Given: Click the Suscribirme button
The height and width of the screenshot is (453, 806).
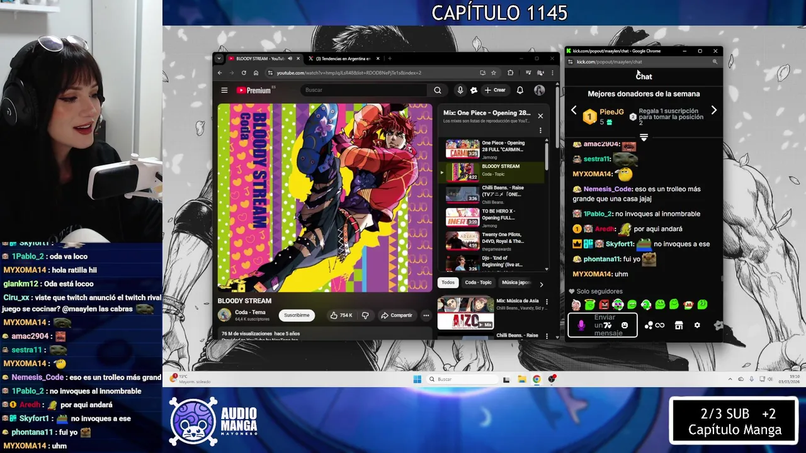Looking at the screenshot, I should [297, 315].
